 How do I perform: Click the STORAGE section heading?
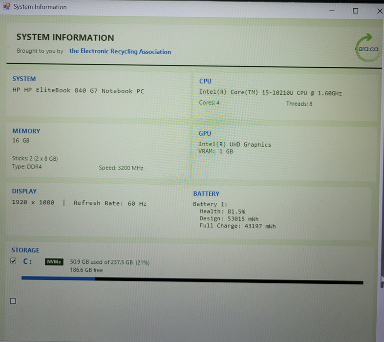[25, 250]
